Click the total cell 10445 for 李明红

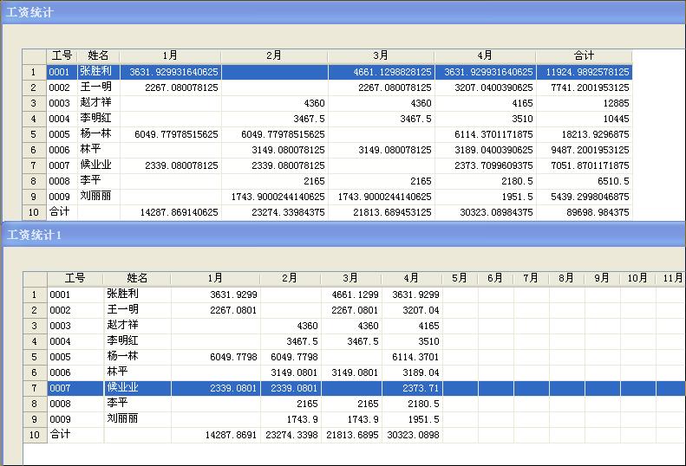pos(584,119)
